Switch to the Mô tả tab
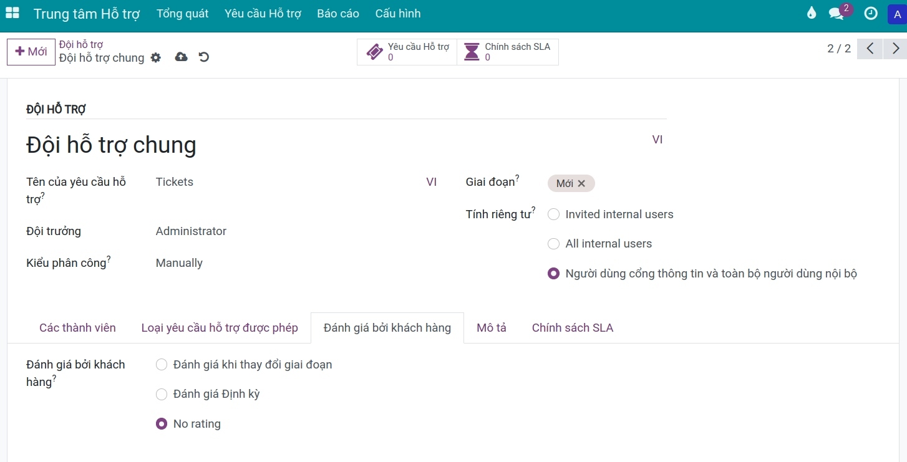Image resolution: width=907 pixels, height=462 pixels. [x=492, y=328]
